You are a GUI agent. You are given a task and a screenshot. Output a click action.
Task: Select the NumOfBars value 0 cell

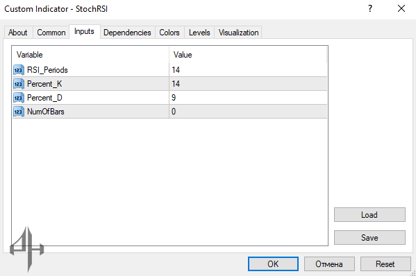click(248, 111)
